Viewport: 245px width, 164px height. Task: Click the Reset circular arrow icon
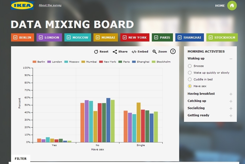(96, 52)
